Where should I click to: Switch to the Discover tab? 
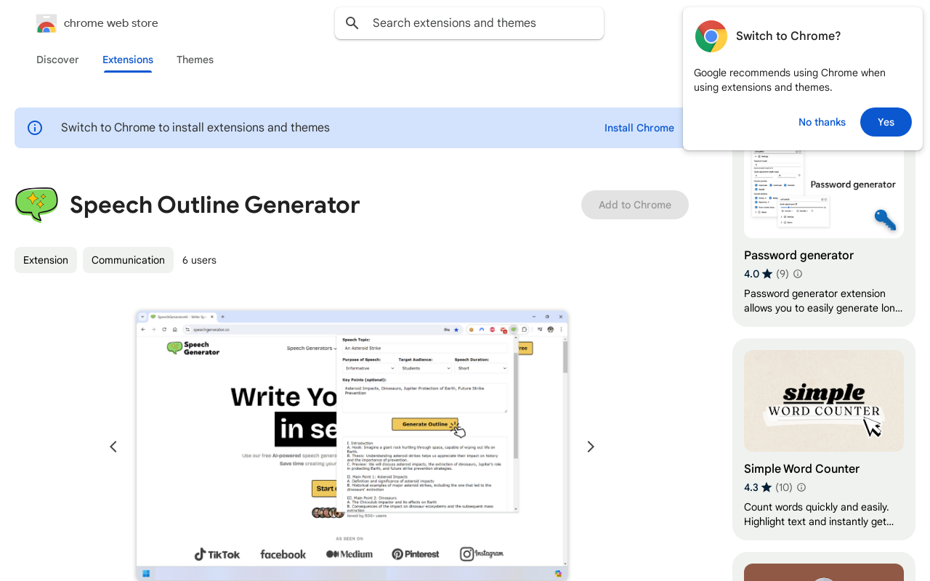[57, 60]
